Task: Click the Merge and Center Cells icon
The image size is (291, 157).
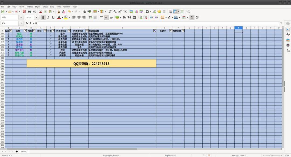Action: click(x=95, y=17)
